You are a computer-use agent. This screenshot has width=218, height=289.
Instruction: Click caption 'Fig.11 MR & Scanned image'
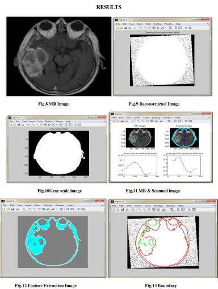click(x=153, y=191)
